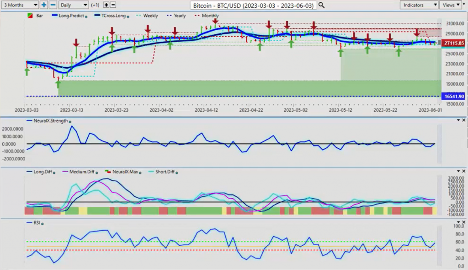468x270 pixels.
Task: Click the Bitcoin BTC/USD symbol field
Action: click(253, 5)
